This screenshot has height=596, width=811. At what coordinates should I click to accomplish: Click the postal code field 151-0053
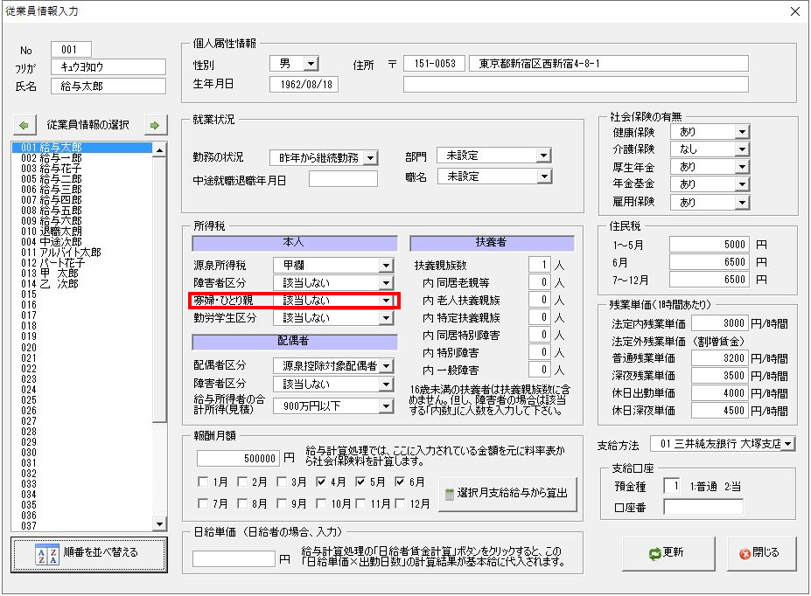(434, 64)
